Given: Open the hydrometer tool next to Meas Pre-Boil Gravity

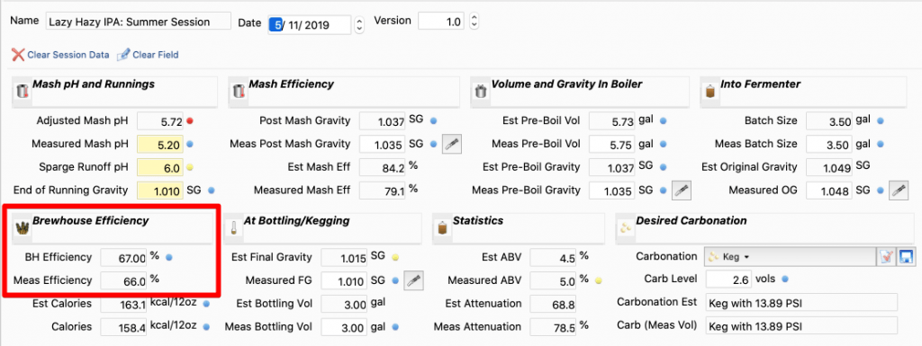Looking at the screenshot, I should [x=681, y=191].
